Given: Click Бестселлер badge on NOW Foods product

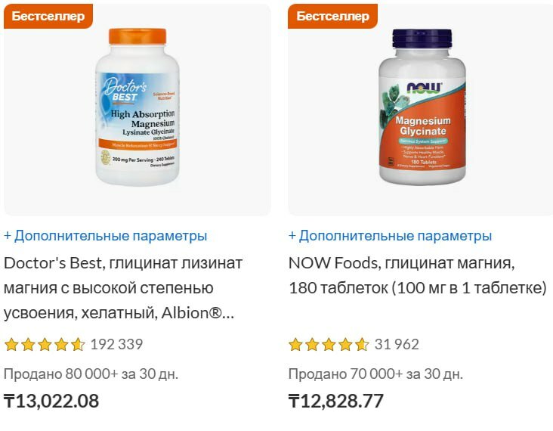Looking at the screenshot, I should point(332,16).
